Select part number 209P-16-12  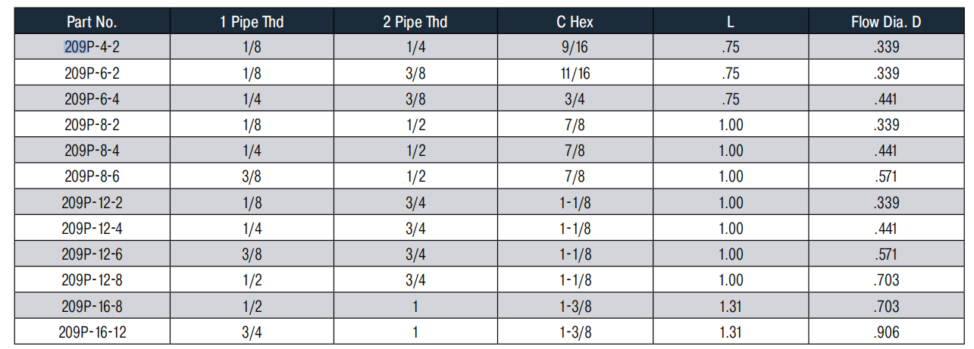(x=92, y=332)
